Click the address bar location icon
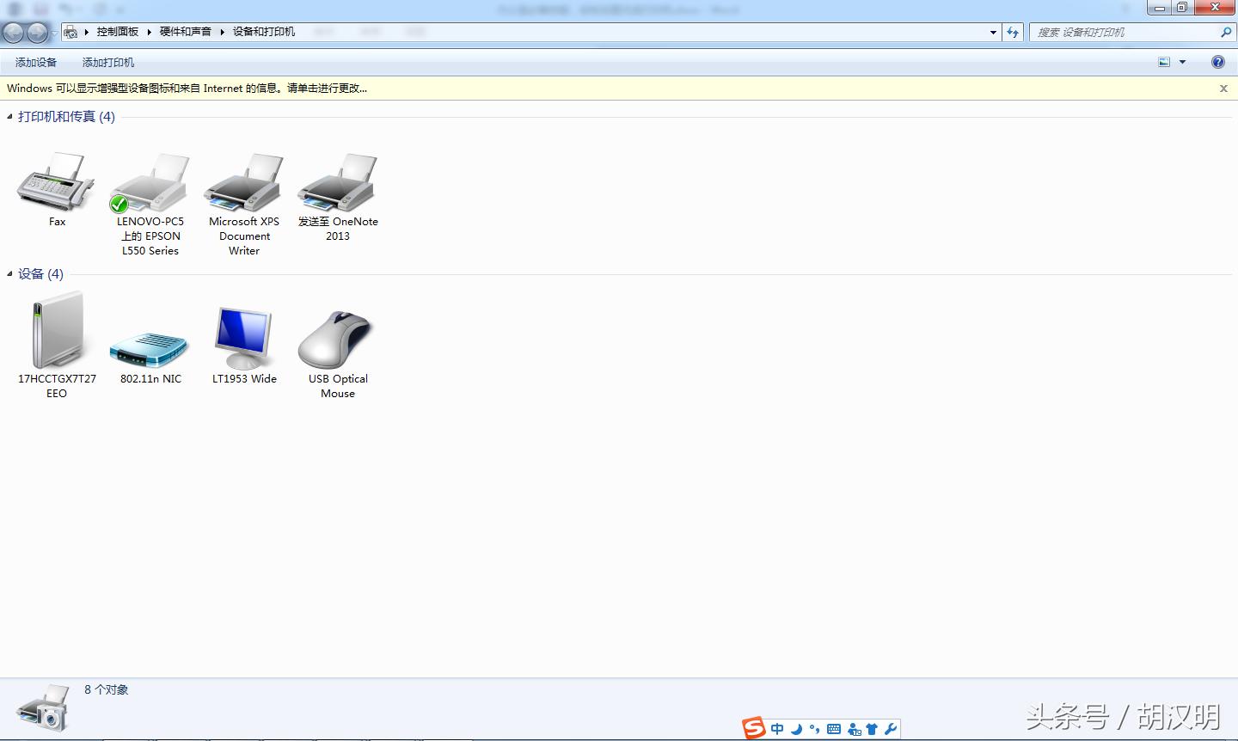 71,33
